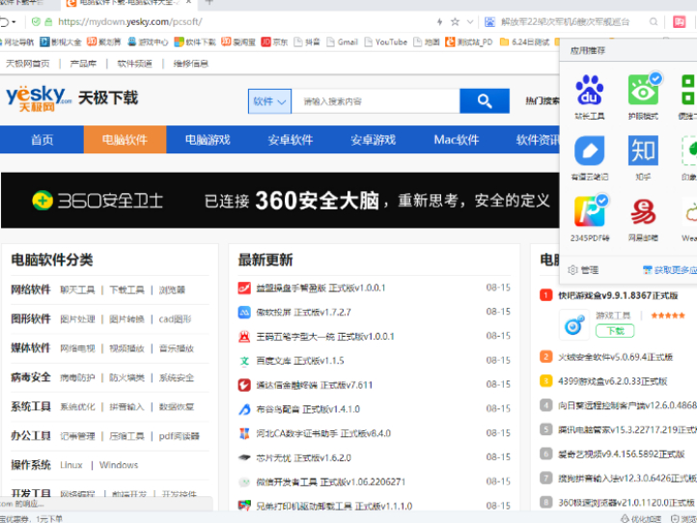Open the Windows operating system link

[x=119, y=465]
